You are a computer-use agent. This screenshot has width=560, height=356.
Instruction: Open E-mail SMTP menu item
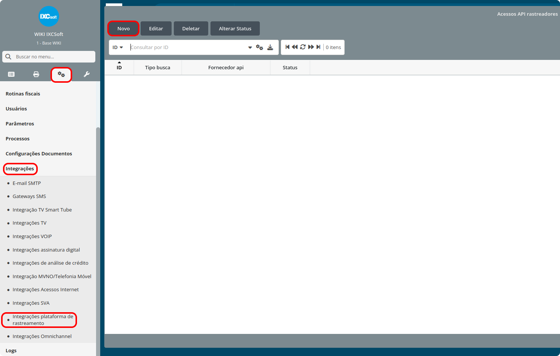[27, 183]
